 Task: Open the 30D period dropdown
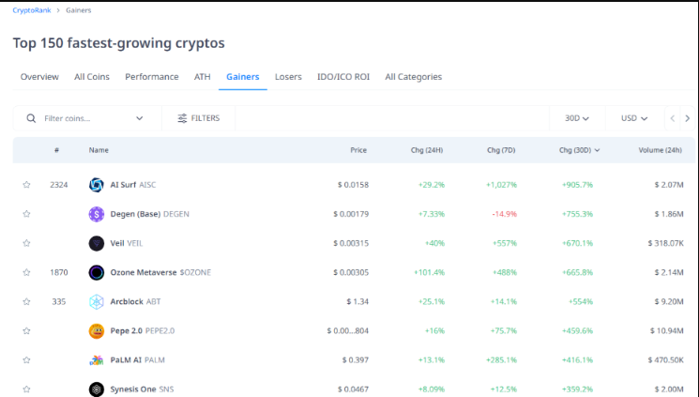point(577,118)
